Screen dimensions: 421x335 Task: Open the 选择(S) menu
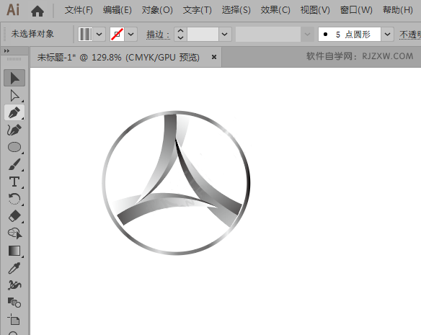[236, 10]
